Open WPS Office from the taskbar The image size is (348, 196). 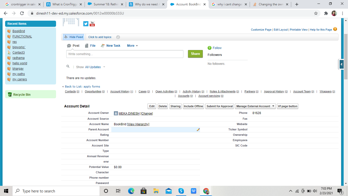tap(194, 191)
